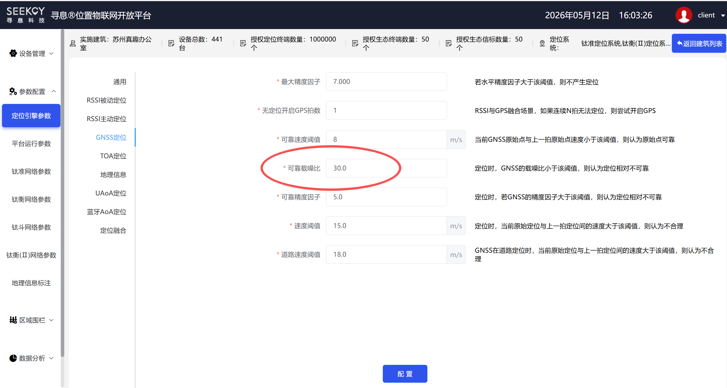Expand the 数据分析 menu chevron

[51, 358]
